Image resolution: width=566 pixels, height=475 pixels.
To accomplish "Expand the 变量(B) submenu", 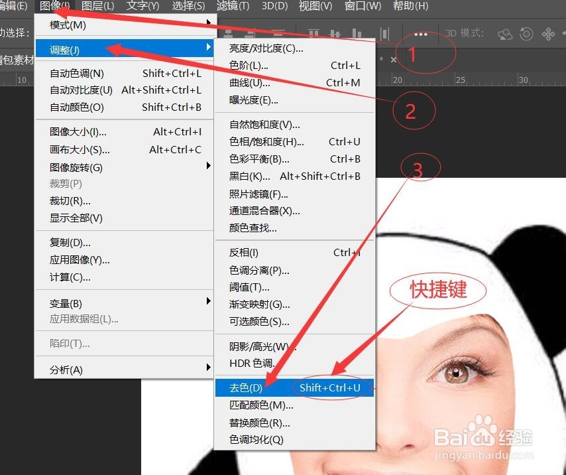I will 125,303.
